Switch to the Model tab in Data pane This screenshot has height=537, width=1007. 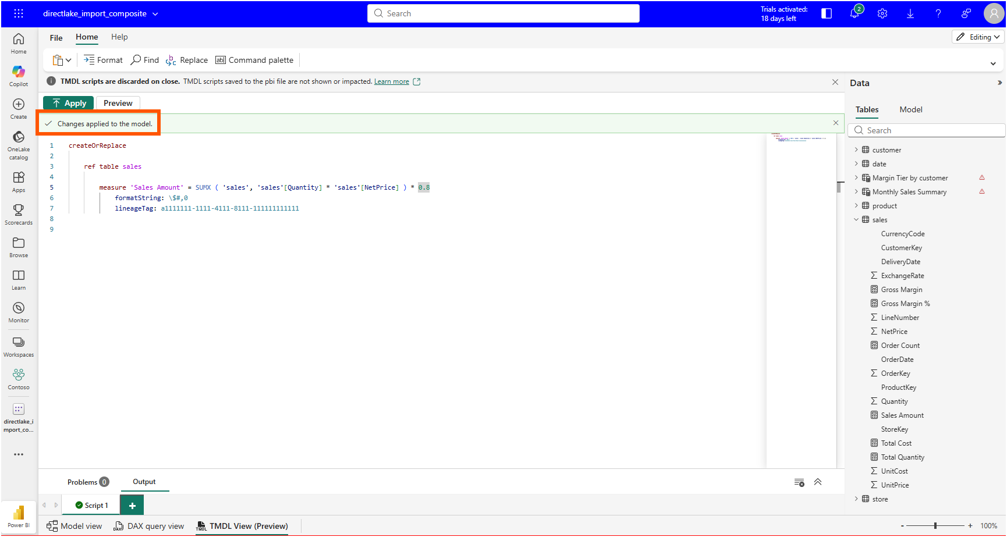910,109
